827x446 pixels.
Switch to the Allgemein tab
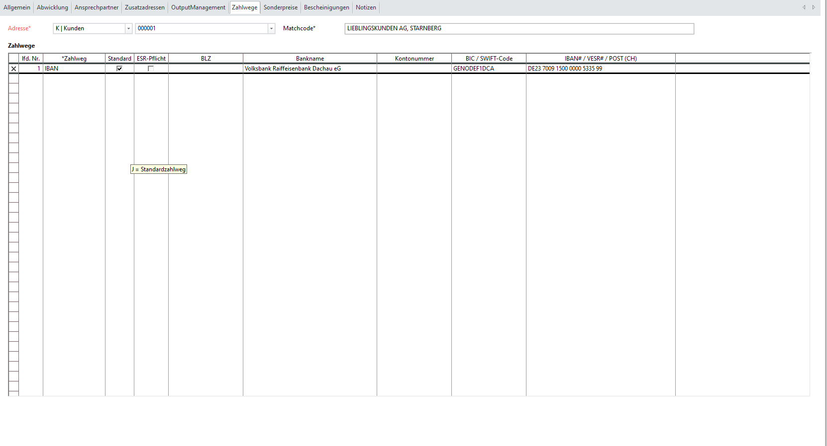click(x=17, y=7)
